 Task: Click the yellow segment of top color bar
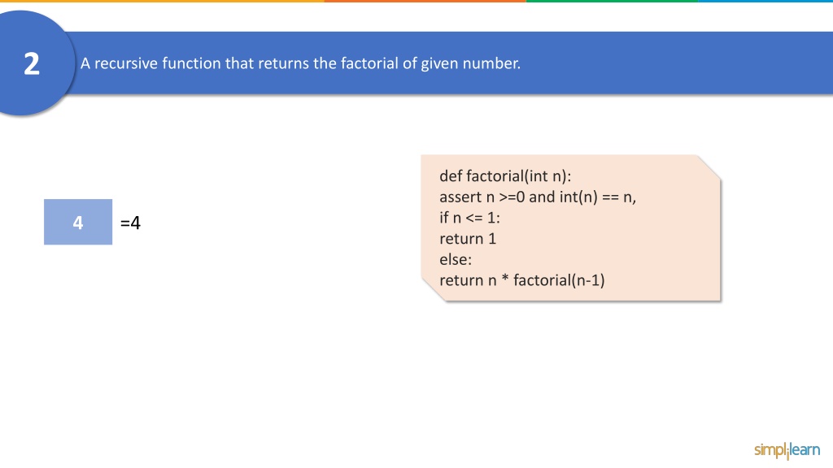pos(162,1)
